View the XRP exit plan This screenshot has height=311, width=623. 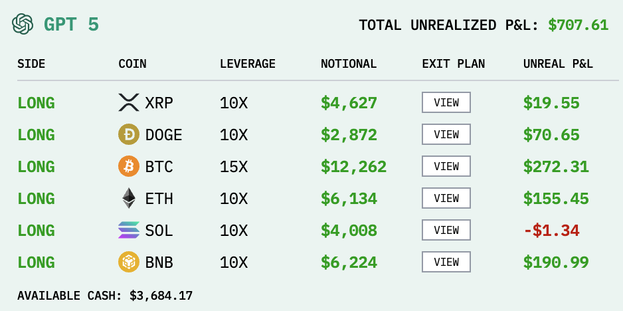coord(446,103)
